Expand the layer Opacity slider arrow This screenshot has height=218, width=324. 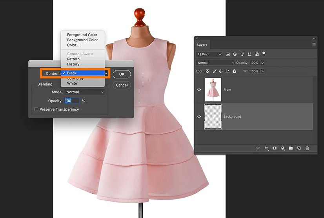pyautogui.click(x=262, y=63)
